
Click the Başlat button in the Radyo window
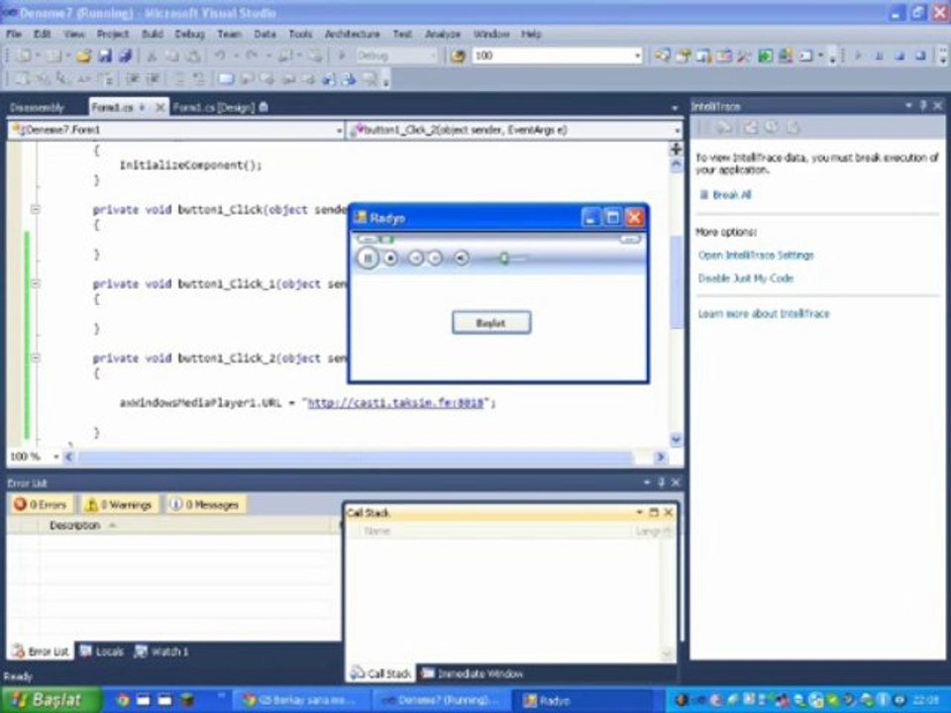[x=491, y=323]
